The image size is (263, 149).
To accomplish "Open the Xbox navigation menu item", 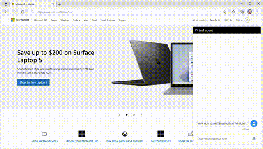I will point(86,20).
